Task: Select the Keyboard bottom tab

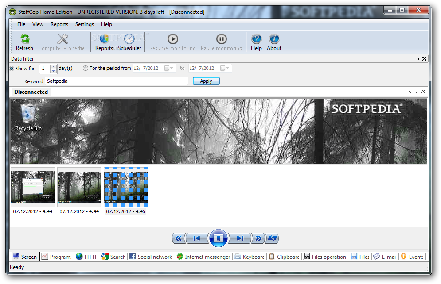Action: tap(249, 257)
